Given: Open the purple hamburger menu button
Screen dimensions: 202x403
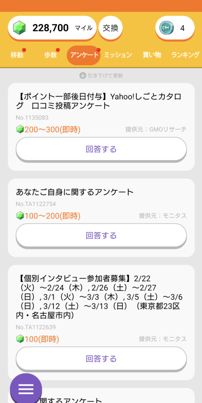Looking at the screenshot, I should (26, 389).
